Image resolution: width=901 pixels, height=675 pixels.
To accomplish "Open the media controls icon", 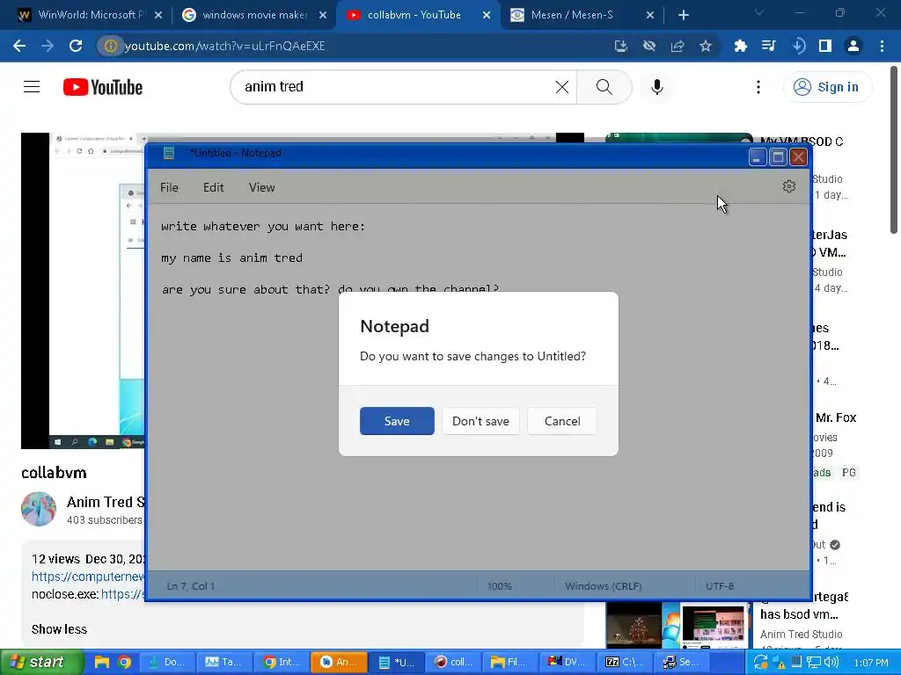I will point(768,46).
